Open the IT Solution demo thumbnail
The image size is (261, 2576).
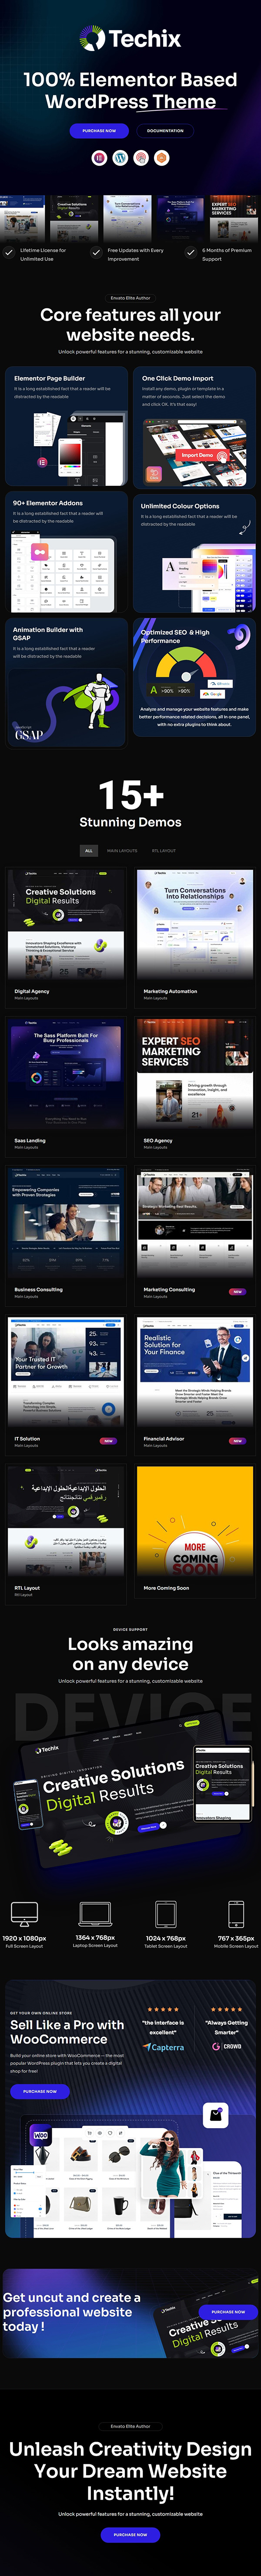(67, 1372)
